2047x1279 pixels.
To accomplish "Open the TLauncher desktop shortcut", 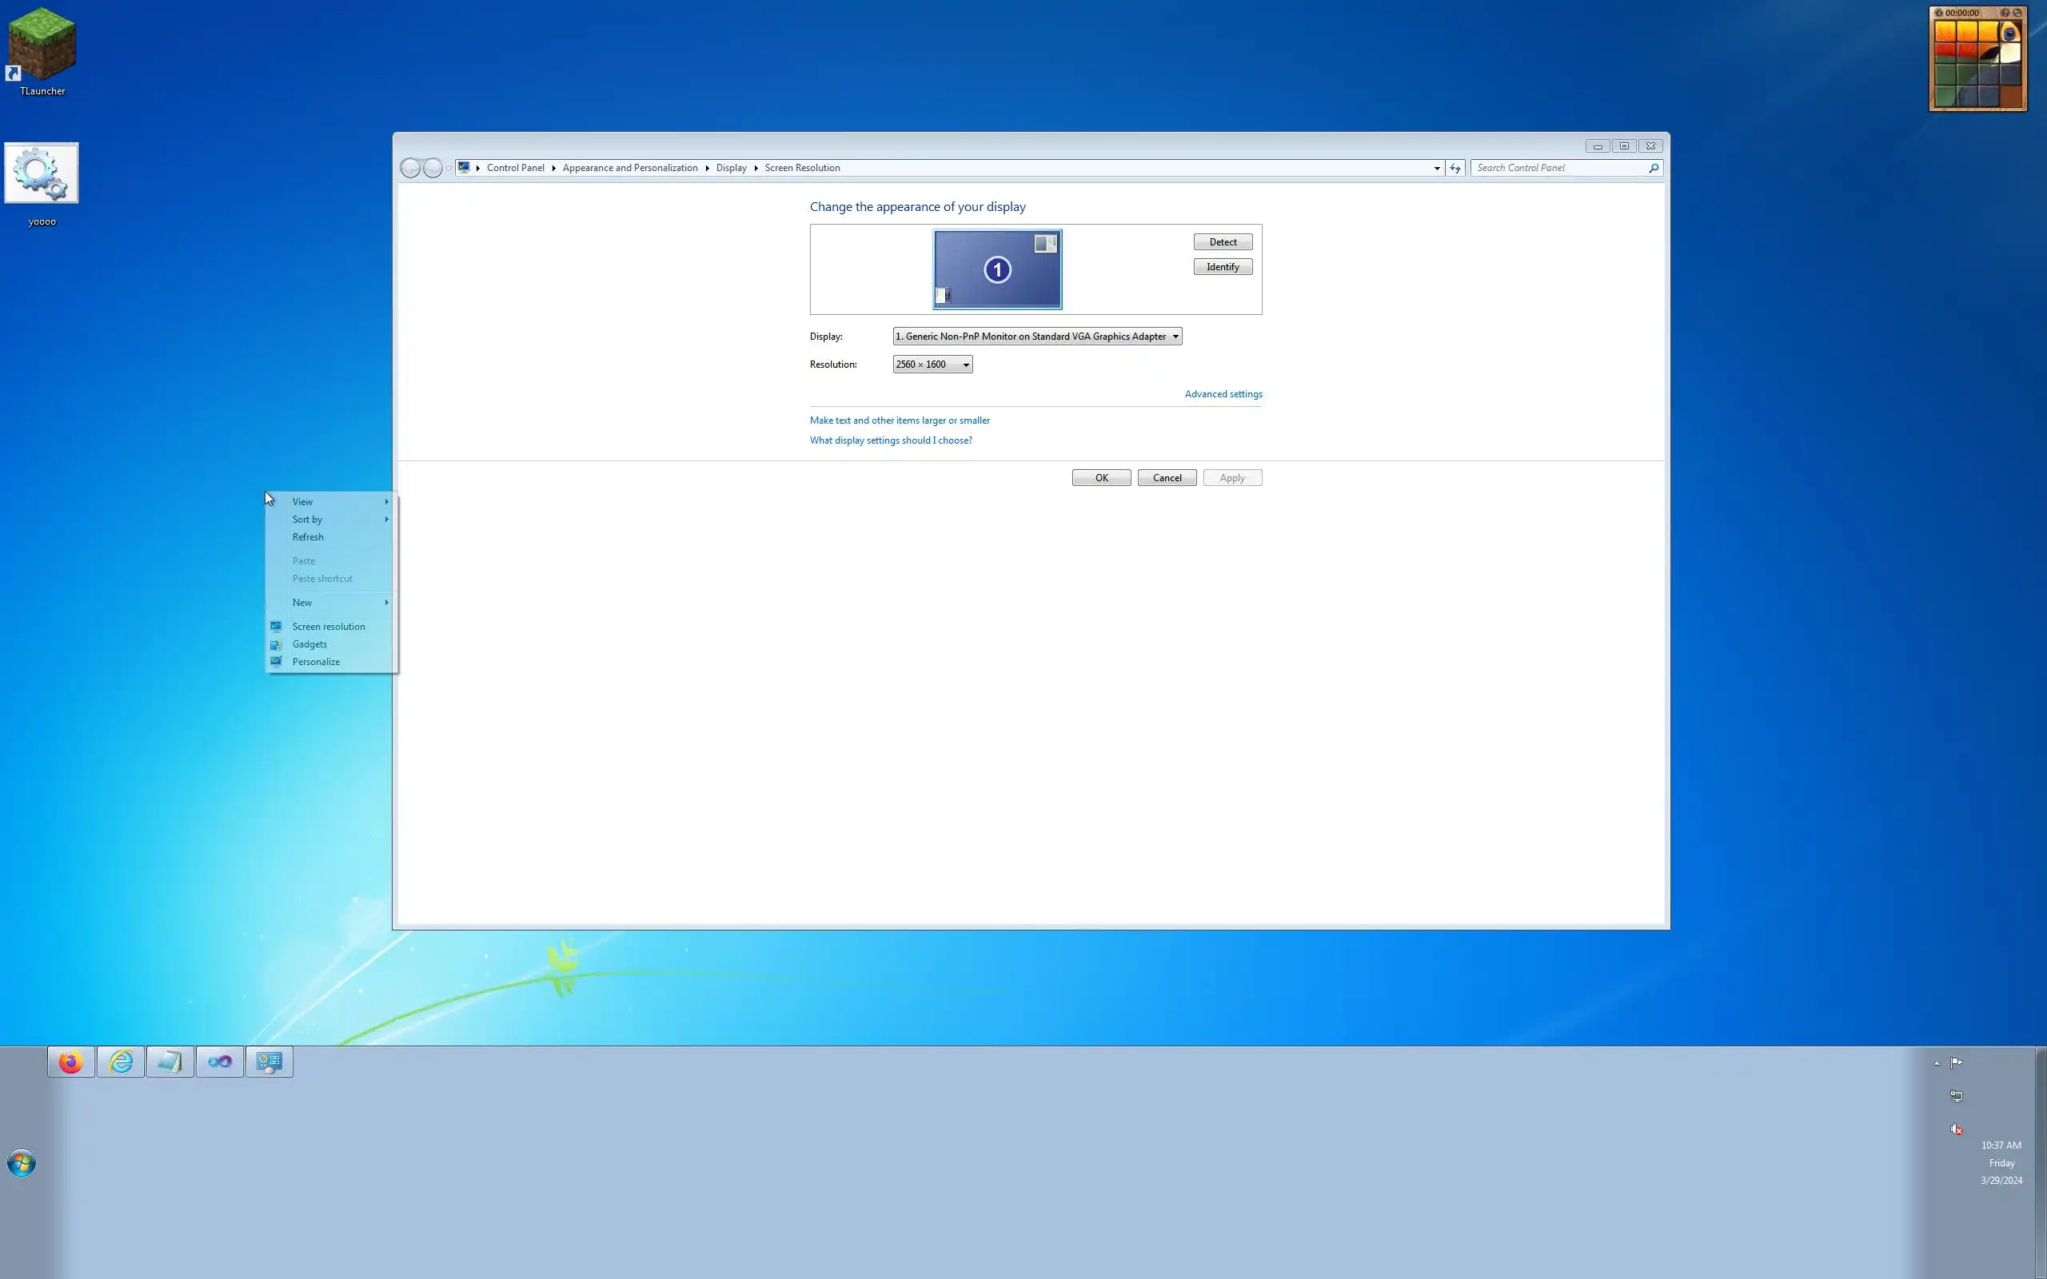I will pyautogui.click(x=42, y=46).
